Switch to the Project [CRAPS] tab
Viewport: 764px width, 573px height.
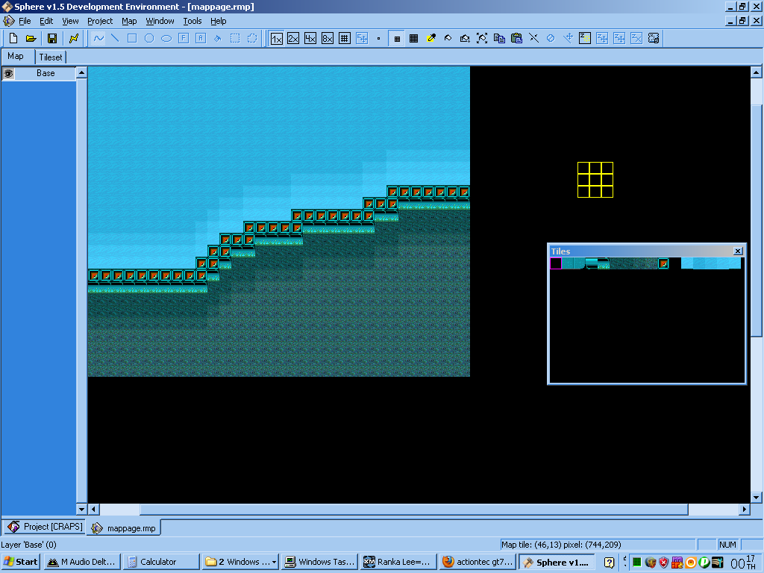coord(45,527)
